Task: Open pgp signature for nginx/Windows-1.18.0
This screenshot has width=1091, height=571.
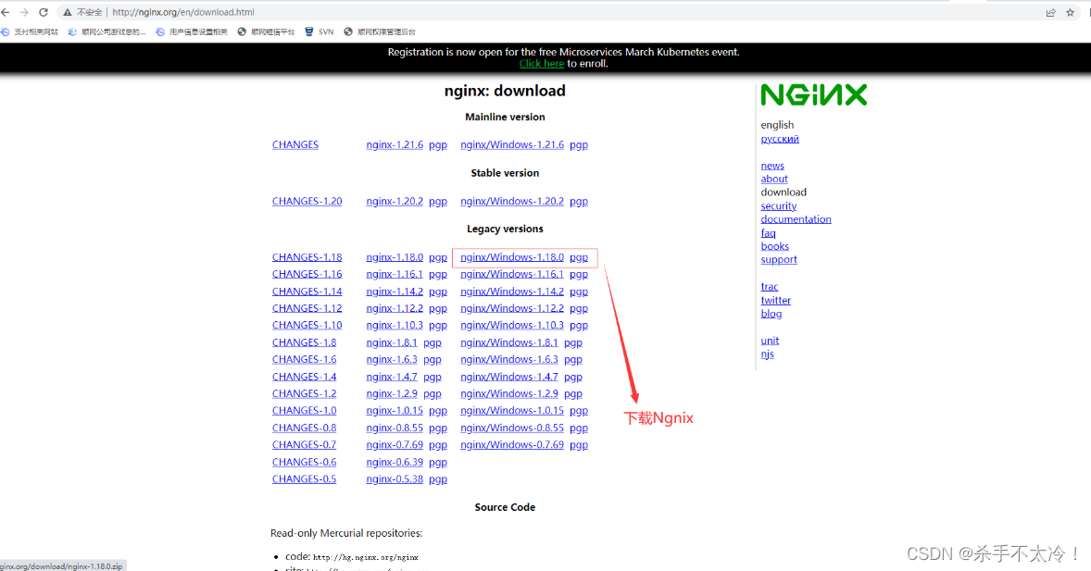Action: point(579,257)
